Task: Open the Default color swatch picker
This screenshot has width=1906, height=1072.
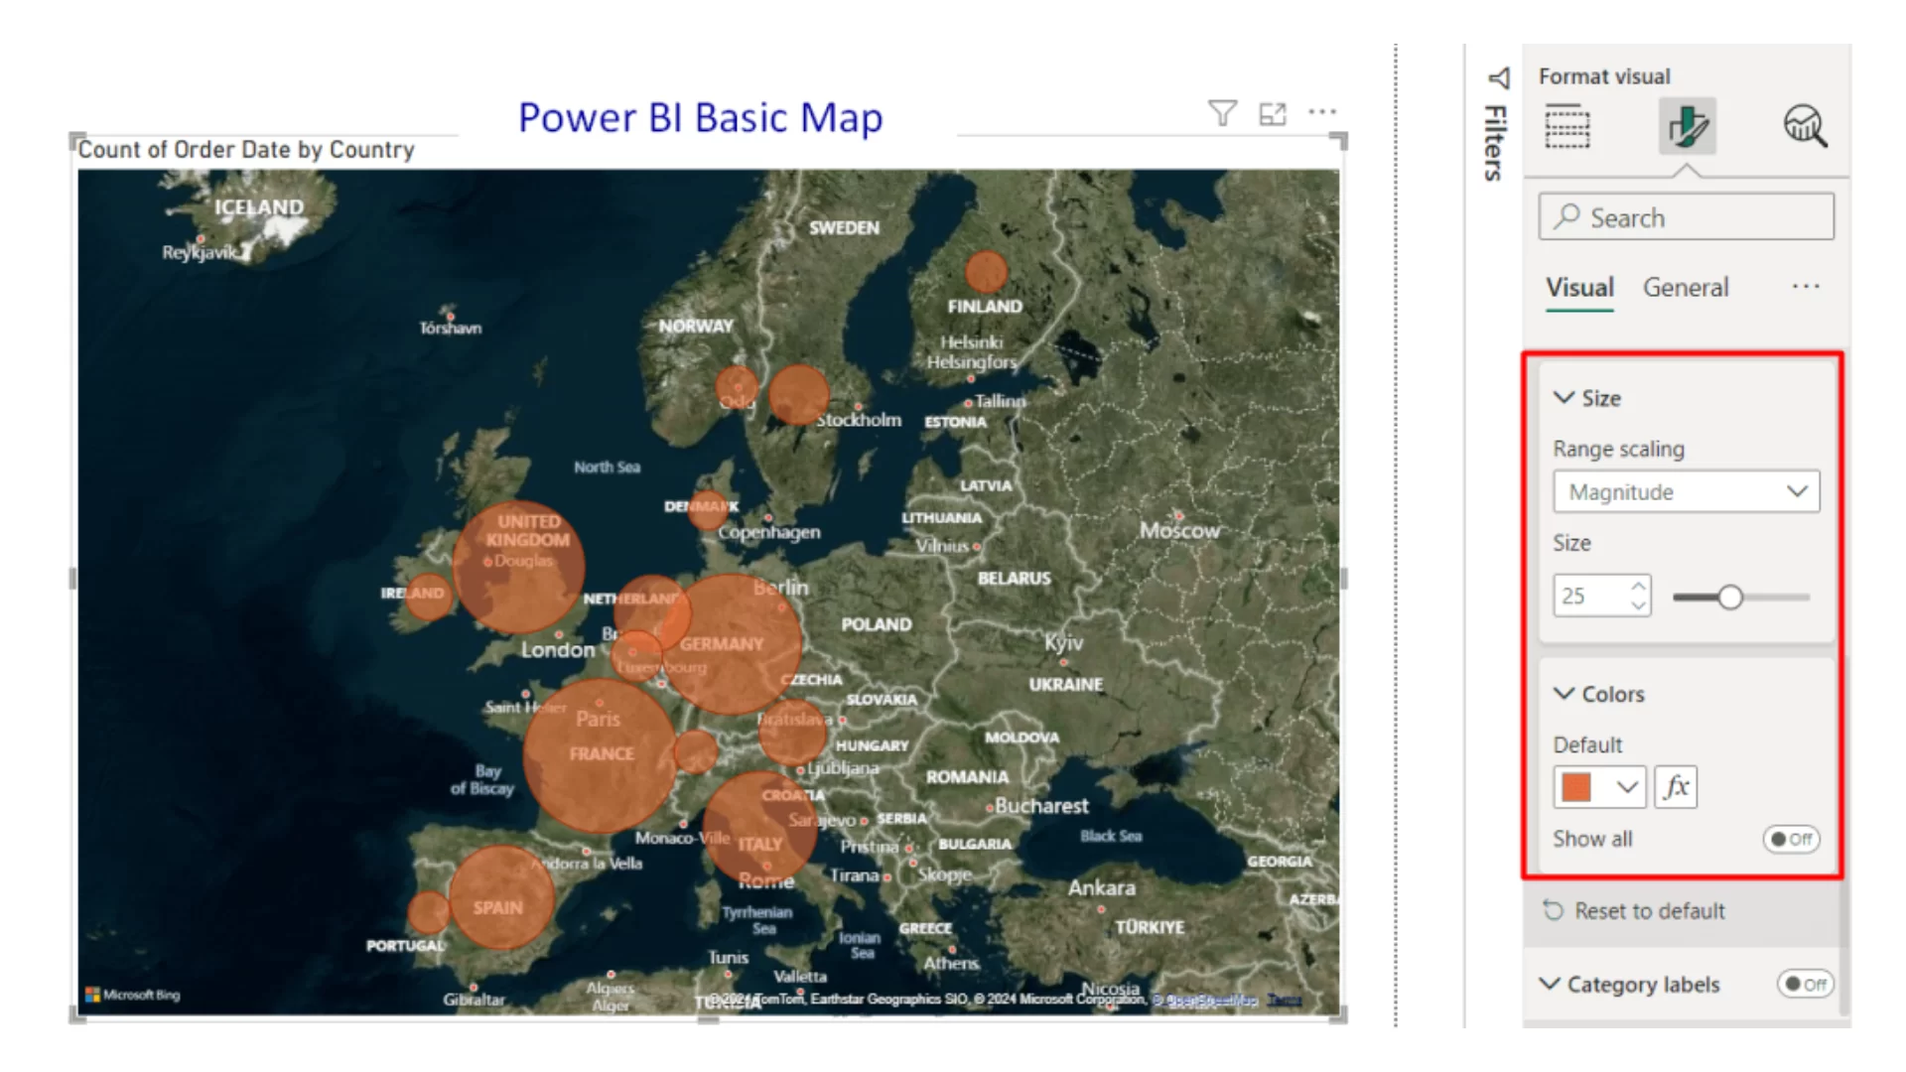Action: click(1598, 787)
